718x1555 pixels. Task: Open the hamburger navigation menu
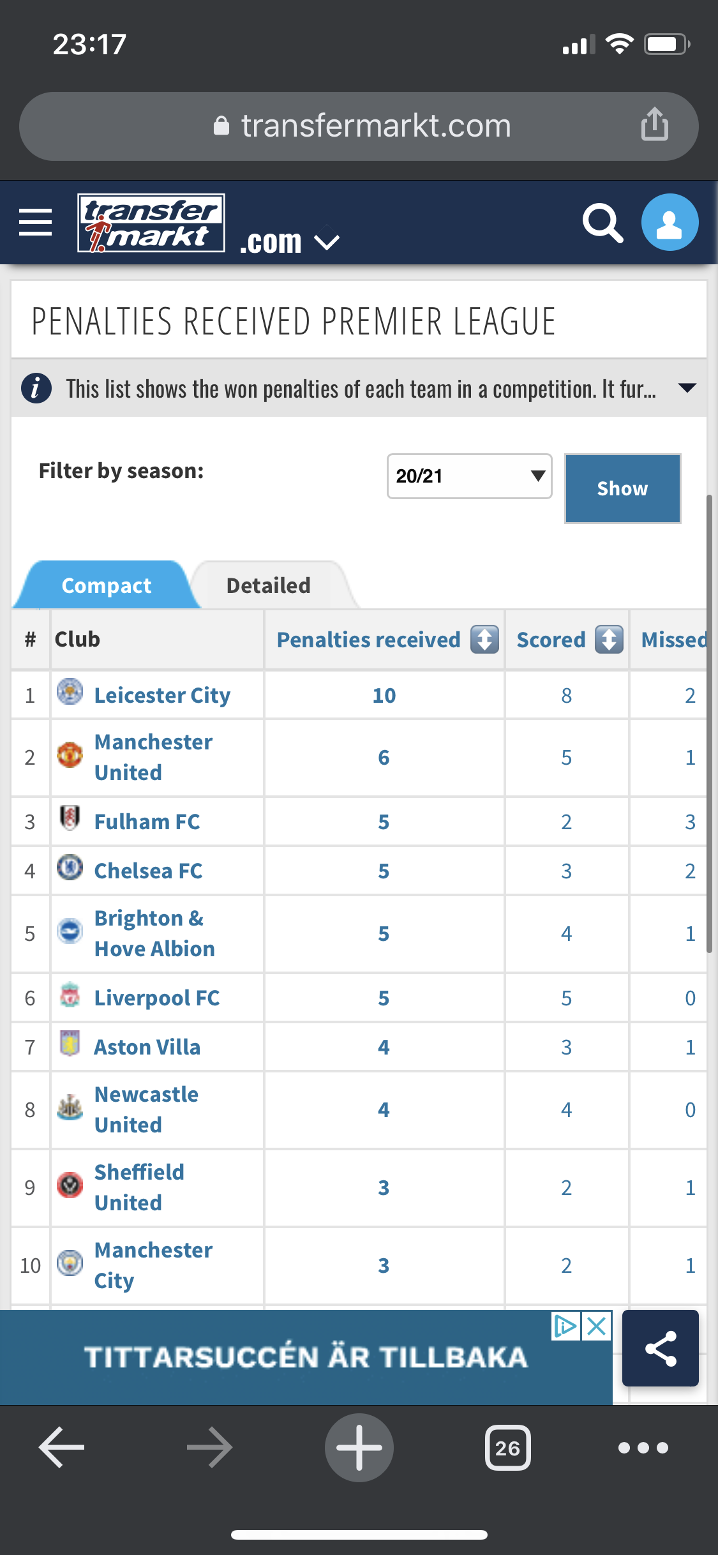(36, 222)
